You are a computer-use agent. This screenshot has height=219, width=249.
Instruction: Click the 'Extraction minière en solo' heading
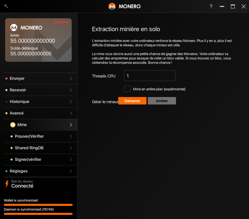[126, 29]
